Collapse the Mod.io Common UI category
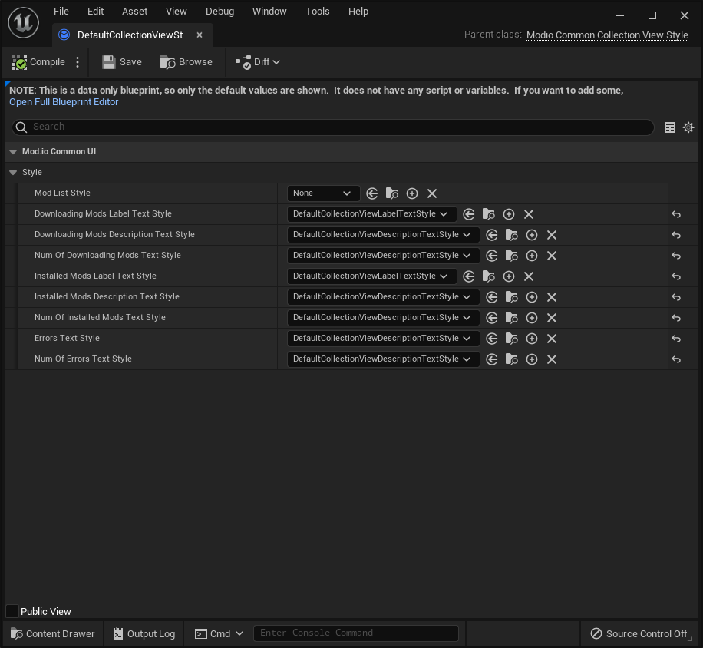 (13, 152)
